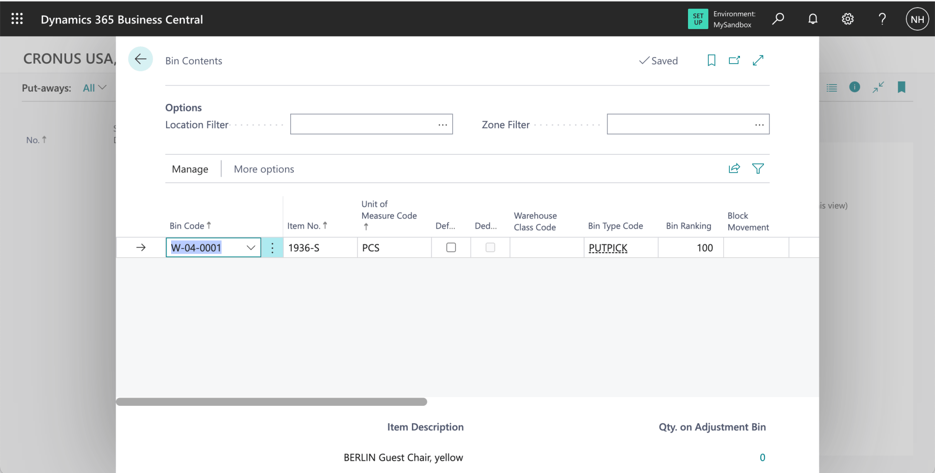
Task: Open Bin Contents in a new window
Action: [734, 61]
